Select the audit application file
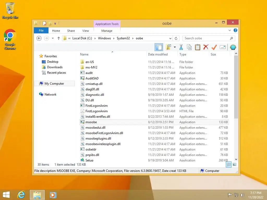 coord(154,73)
